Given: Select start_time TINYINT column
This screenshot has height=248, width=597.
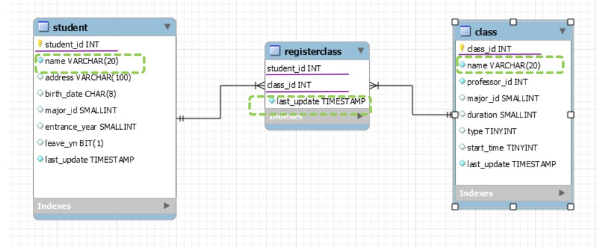Looking at the screenshot, I should (502, 147).
